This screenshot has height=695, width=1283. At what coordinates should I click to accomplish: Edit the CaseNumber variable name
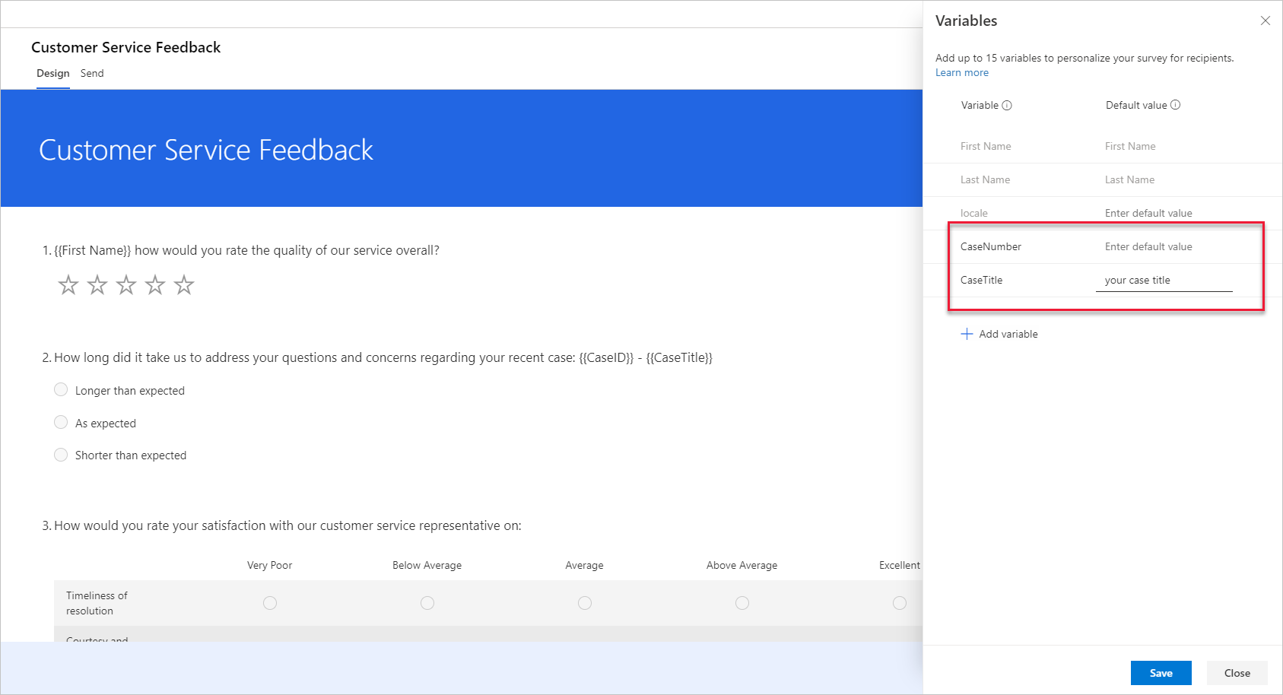[991, 246]
